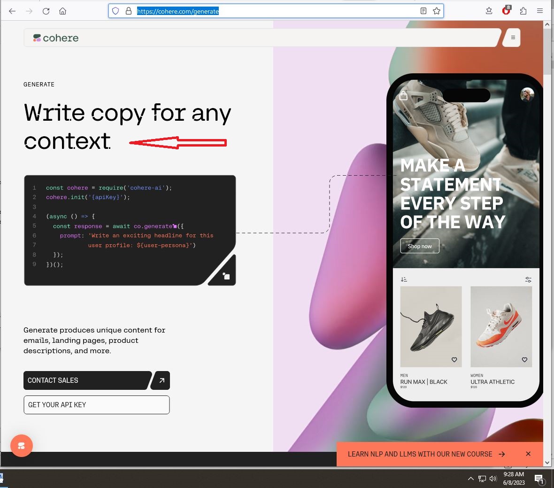Toggle reader view in address bar
554x488 pixels.
tap(423, 11)
